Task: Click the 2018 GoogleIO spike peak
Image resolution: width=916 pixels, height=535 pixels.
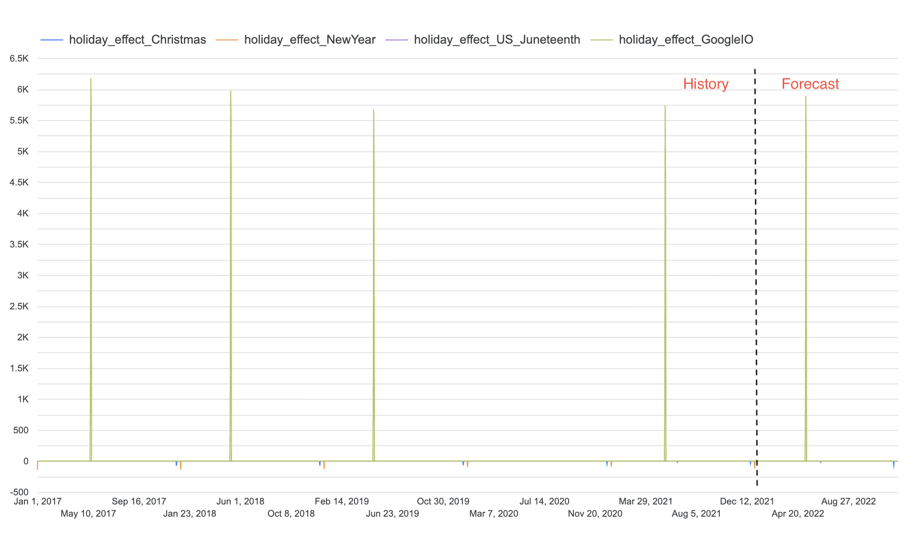Action: pos(230,92)
